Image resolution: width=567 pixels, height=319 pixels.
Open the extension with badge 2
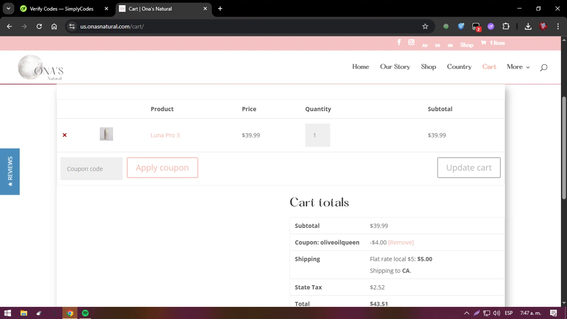click(476, 27)
